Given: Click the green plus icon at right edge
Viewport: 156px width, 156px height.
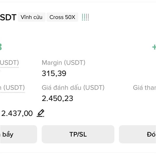Looking at the screenshot, I should 154,47.
